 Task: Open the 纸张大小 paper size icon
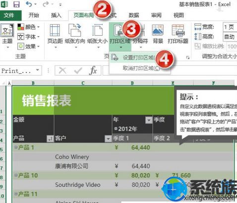[98, 30]
